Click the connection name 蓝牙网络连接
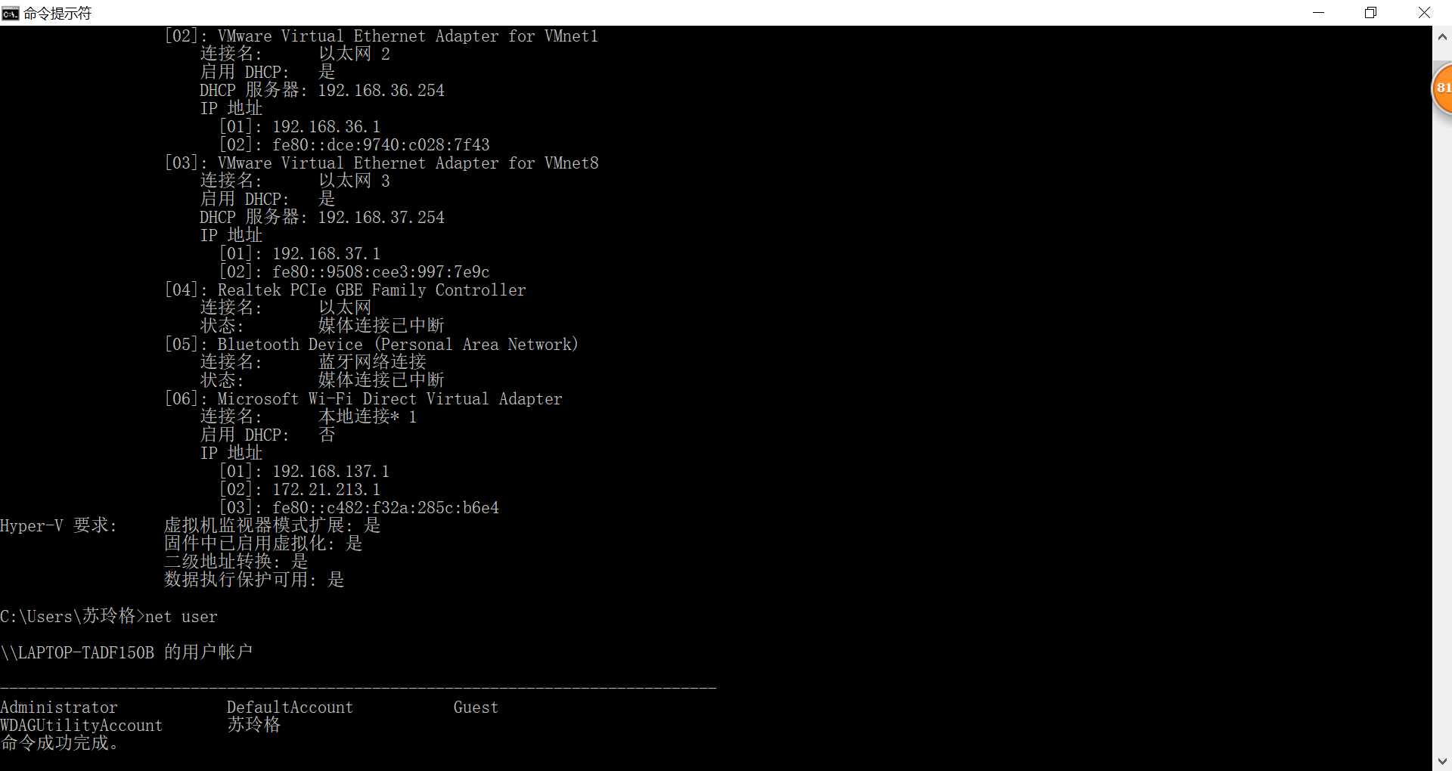Image resolution: width=1452 pixels, height=771 pixels. pos(373,362)
